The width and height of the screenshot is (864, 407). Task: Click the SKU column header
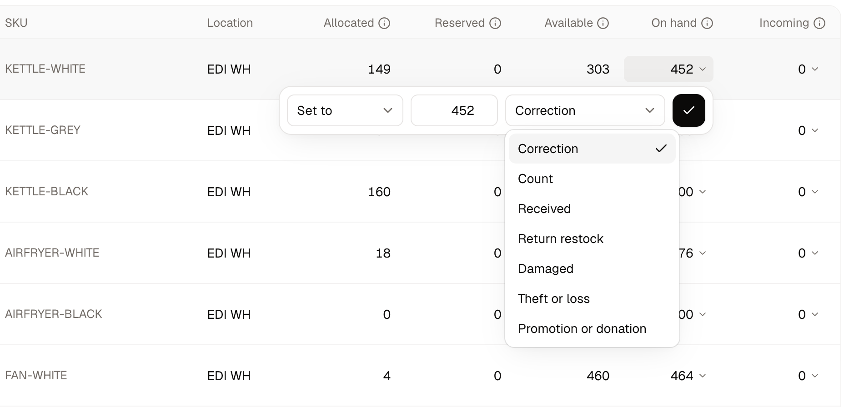(16, 23)
